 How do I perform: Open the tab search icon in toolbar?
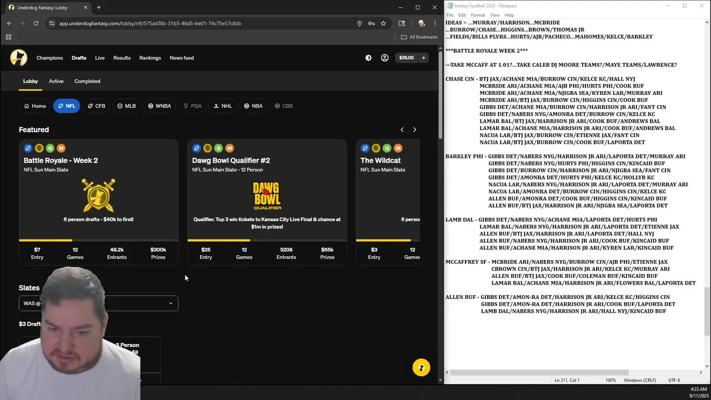(x=402, y=23)
